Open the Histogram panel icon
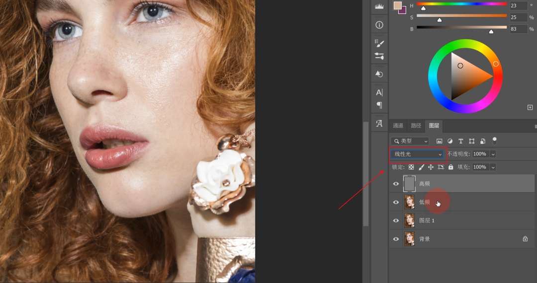 click(379, 6)
